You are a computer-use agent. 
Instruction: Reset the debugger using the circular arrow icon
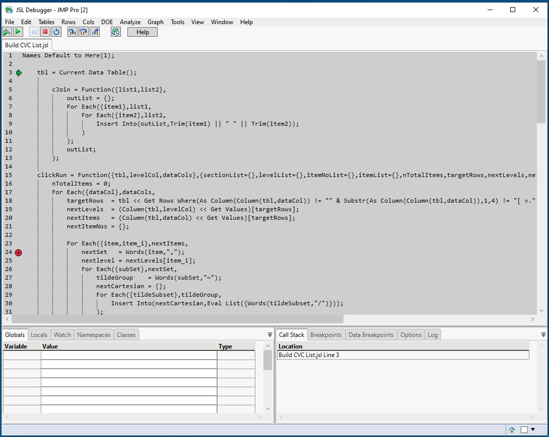(56, 32)
